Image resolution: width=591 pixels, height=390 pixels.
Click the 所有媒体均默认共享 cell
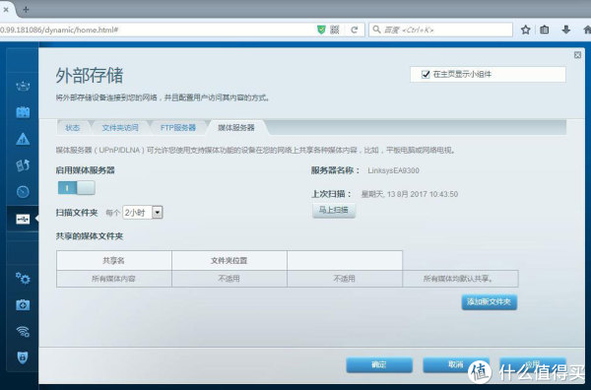(x=460, y=279)
